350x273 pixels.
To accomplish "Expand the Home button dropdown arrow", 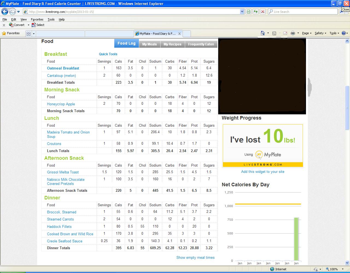I will [268, 33].
